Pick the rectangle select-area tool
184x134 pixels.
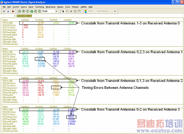67,11
